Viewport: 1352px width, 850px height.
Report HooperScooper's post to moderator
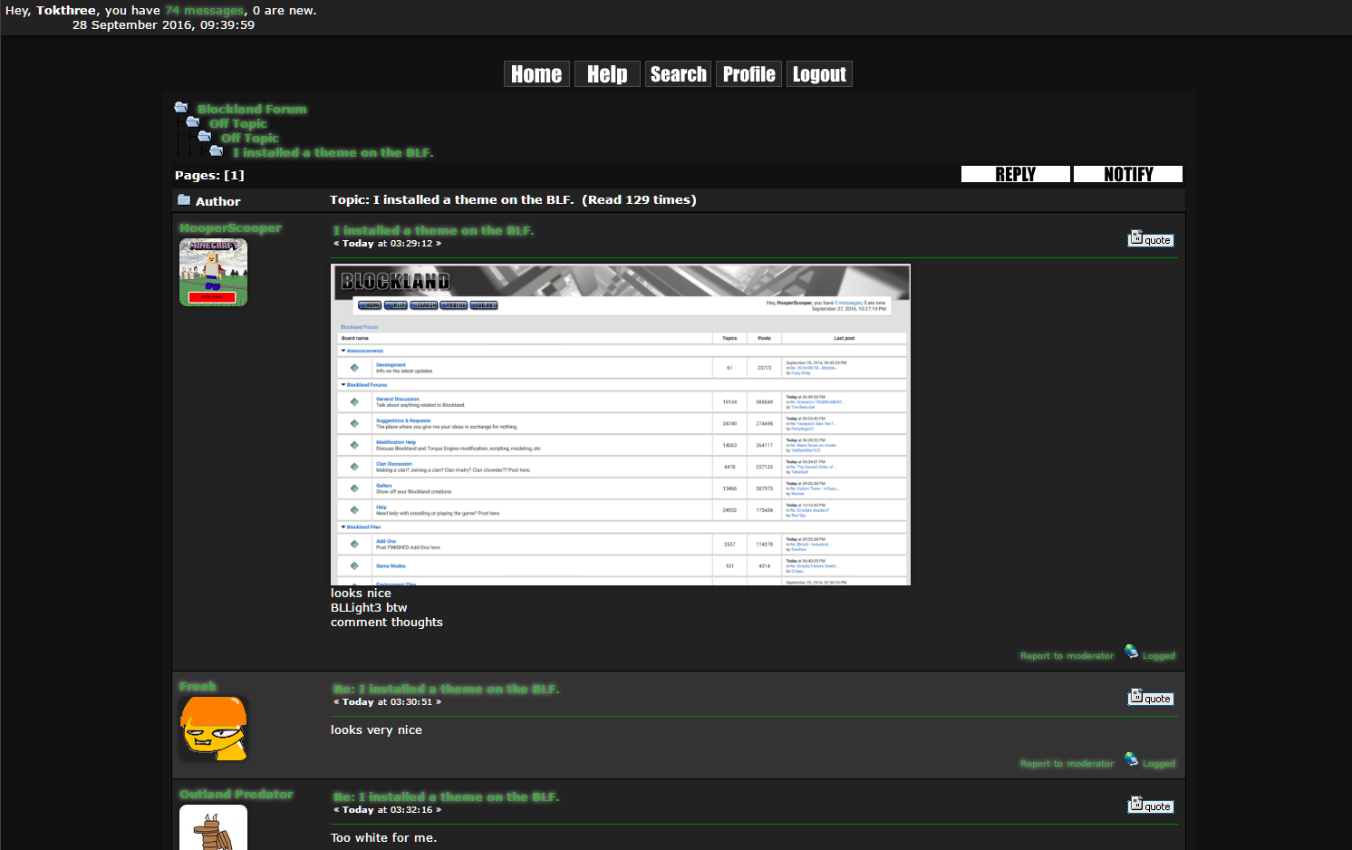pos(1067,656)
